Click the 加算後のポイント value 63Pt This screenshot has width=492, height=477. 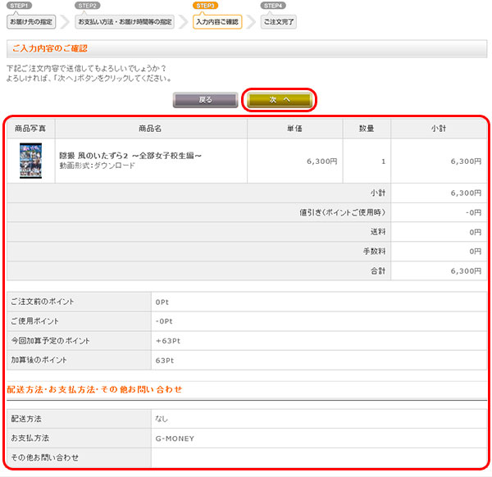point(165,361)
